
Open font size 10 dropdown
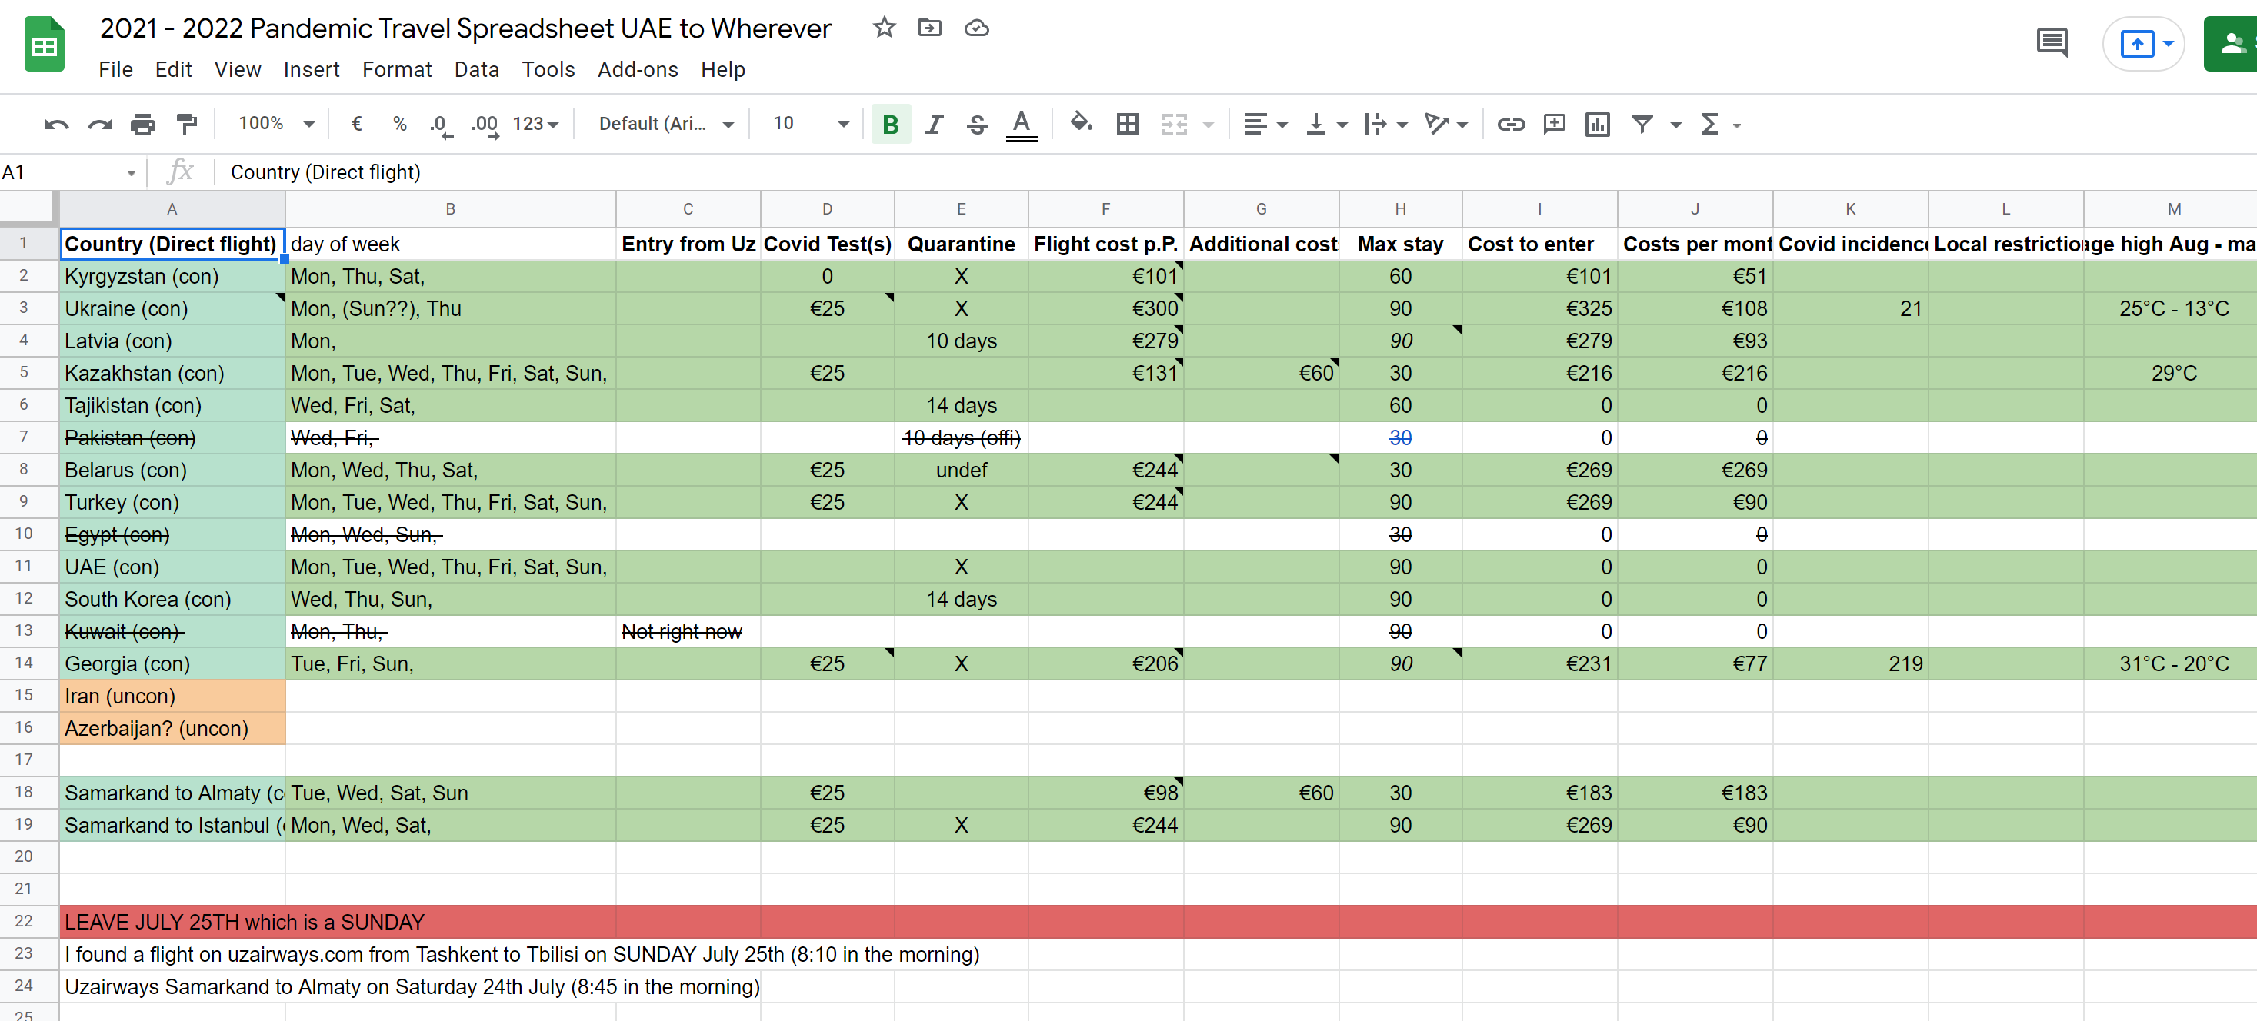811,125
